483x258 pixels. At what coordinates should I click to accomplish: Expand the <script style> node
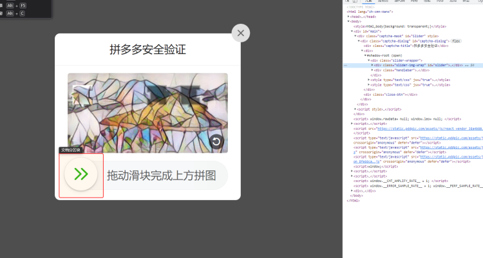pos(355,109)
